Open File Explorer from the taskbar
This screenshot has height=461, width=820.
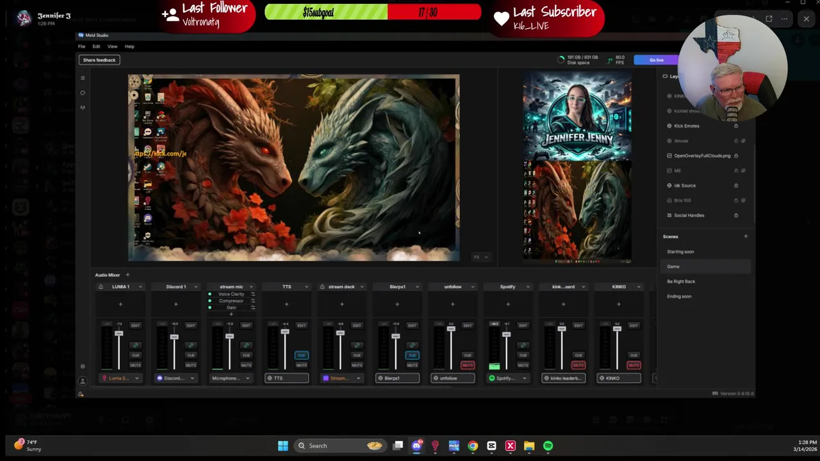click(529, 446)
